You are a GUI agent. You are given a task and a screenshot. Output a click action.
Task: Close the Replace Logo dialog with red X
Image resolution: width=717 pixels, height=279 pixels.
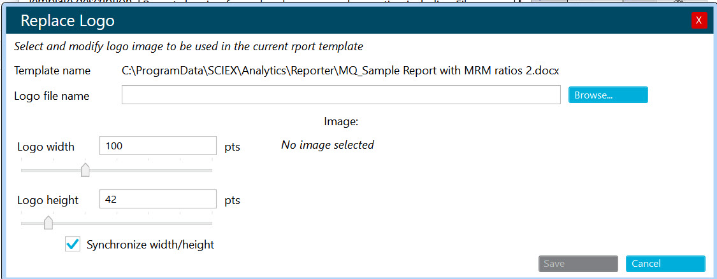pos(699,20)
